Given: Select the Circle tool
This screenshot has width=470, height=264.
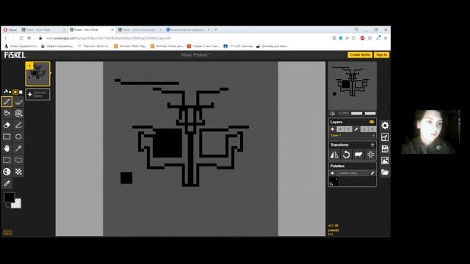Looking at the screenshot, I should click(x=18, y=136).
